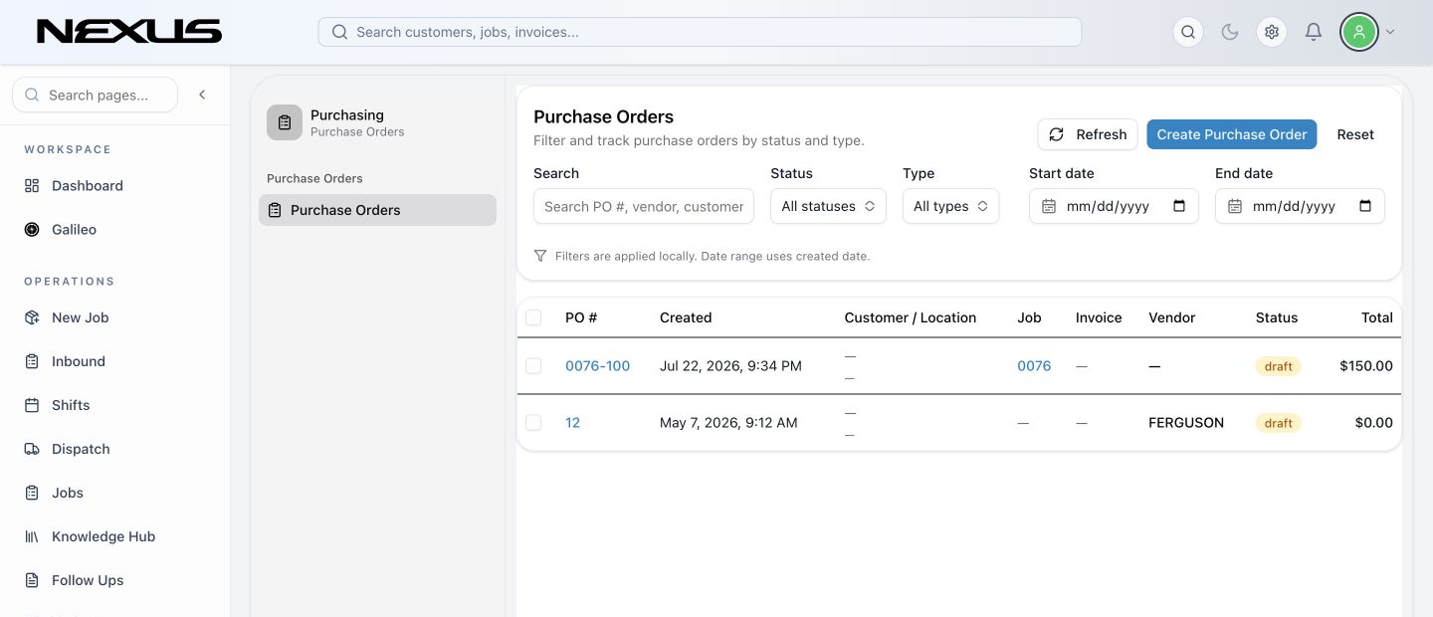Click the Vendor column header
Screen dimensions: 1433x617
1171,317
